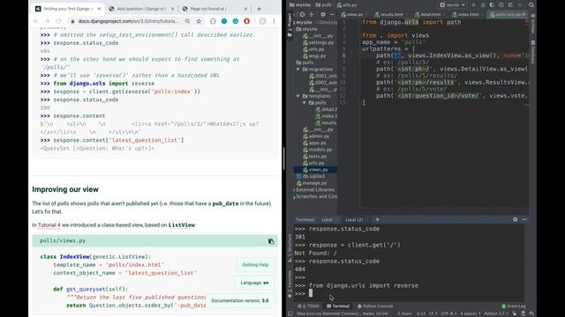Select db.sqlite3 in project tree
Screen dimensions: 565x317
(311, 176)
